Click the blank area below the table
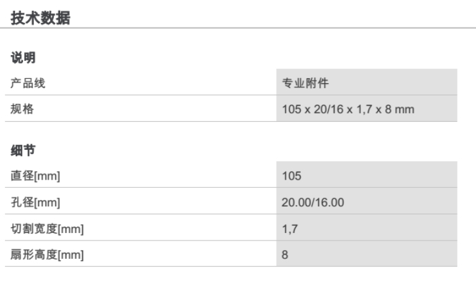This screenshot has width=476, height=304. point(238,286)
